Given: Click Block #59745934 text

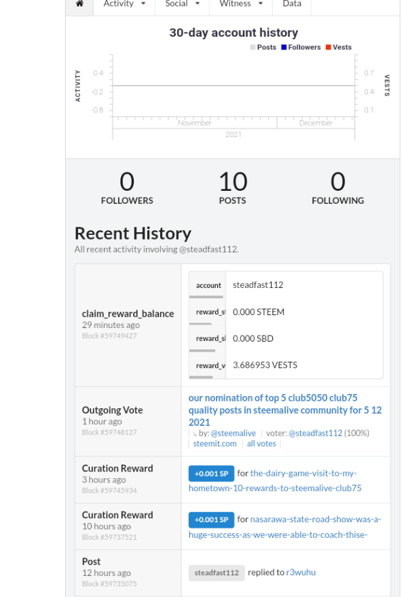Looking at the screenshot, I should 109,490.
